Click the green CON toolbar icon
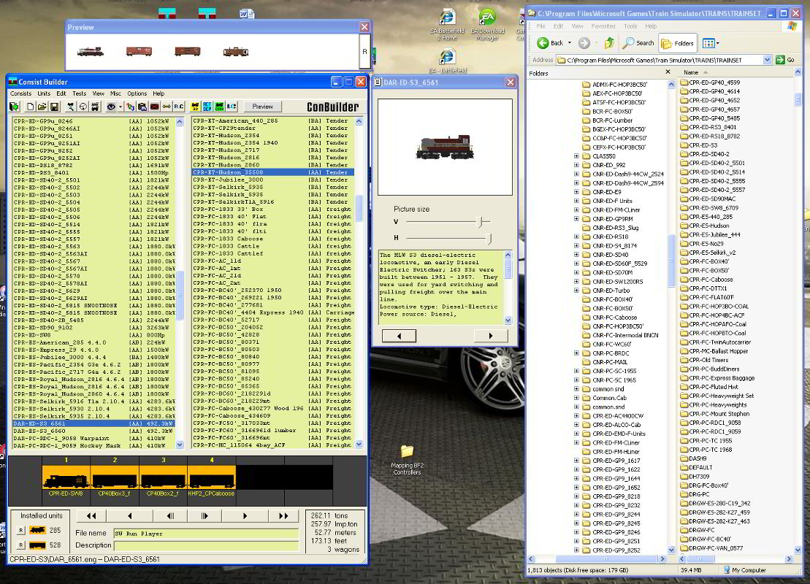 point(218,107)
